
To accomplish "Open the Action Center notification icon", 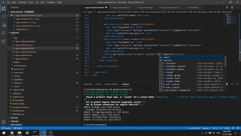I will 236,133.
